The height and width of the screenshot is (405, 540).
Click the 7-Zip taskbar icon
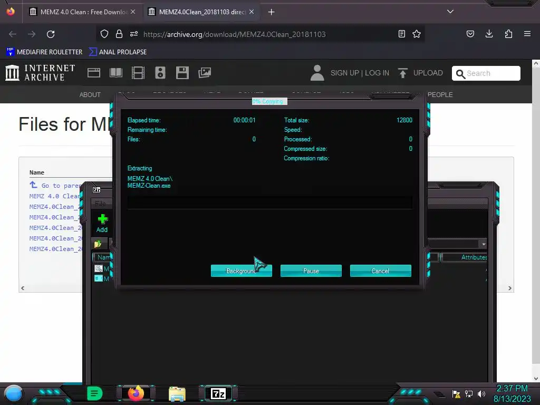click(218, 393)
